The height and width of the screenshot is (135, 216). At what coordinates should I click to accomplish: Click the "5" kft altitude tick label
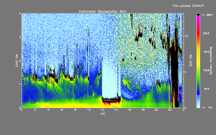pos(185,72)
